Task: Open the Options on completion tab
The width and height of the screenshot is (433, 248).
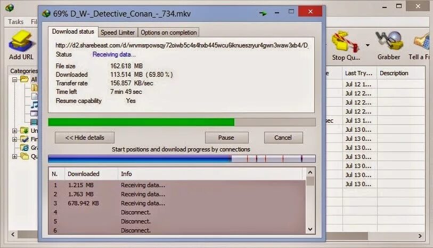Action: (168, 33)
